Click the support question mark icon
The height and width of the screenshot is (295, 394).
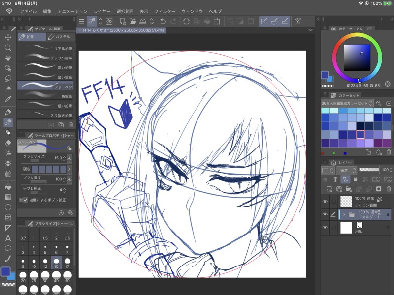298,21
